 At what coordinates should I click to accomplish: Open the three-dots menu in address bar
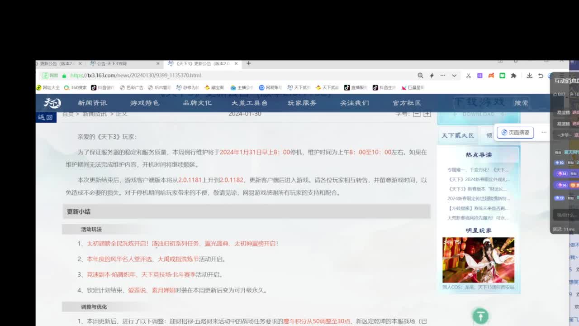click(443, 76)
